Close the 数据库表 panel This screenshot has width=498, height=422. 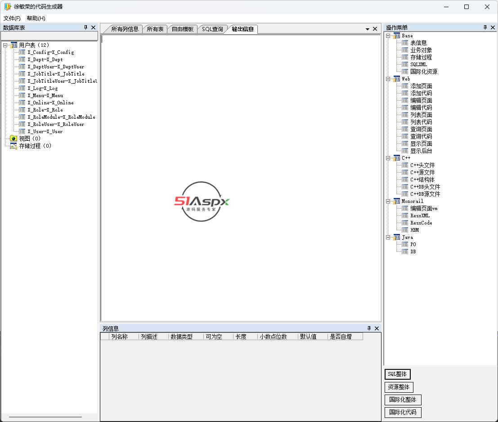click(x=94, y=27)
